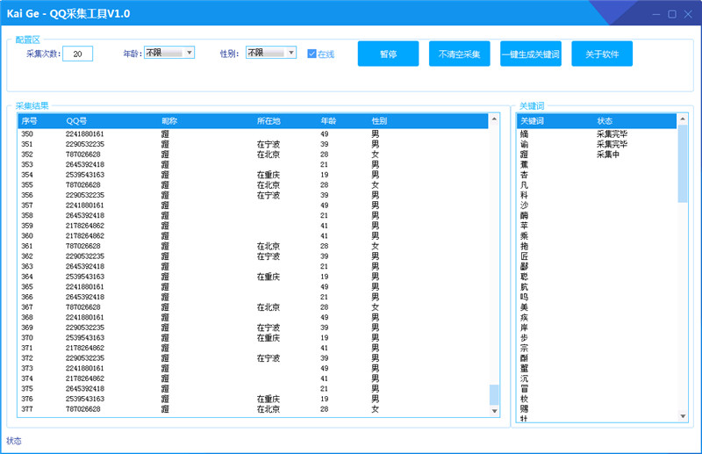Click results list scroll down arrow
This screenshot has height=454, width=702.
click(494, 411)
